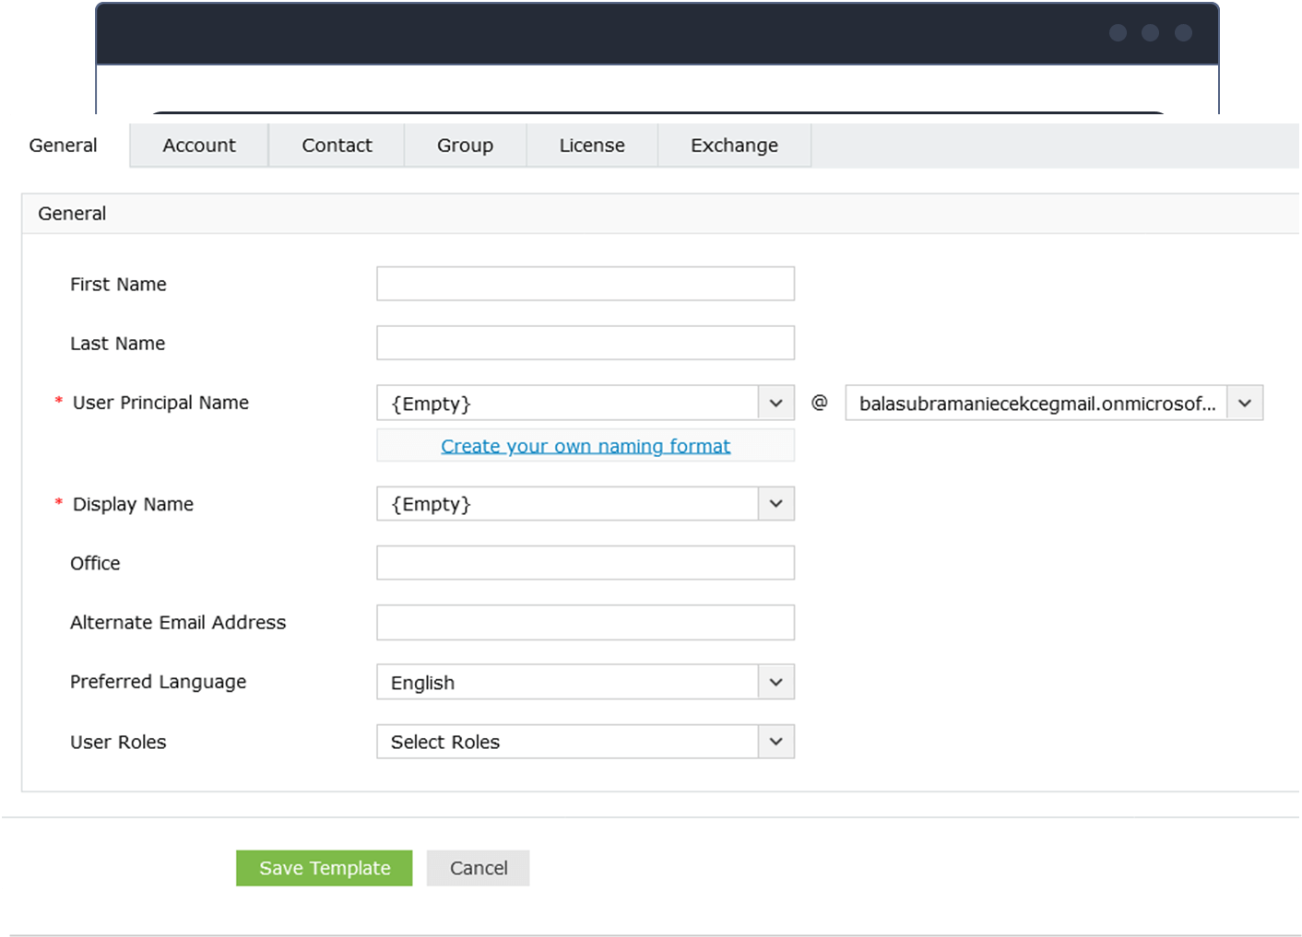Open the Select Roles dropdown
The image size is (1302, 937).
(775, 742)
